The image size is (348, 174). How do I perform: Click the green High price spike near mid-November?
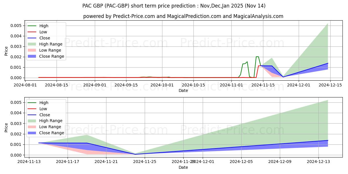point(257,57)
